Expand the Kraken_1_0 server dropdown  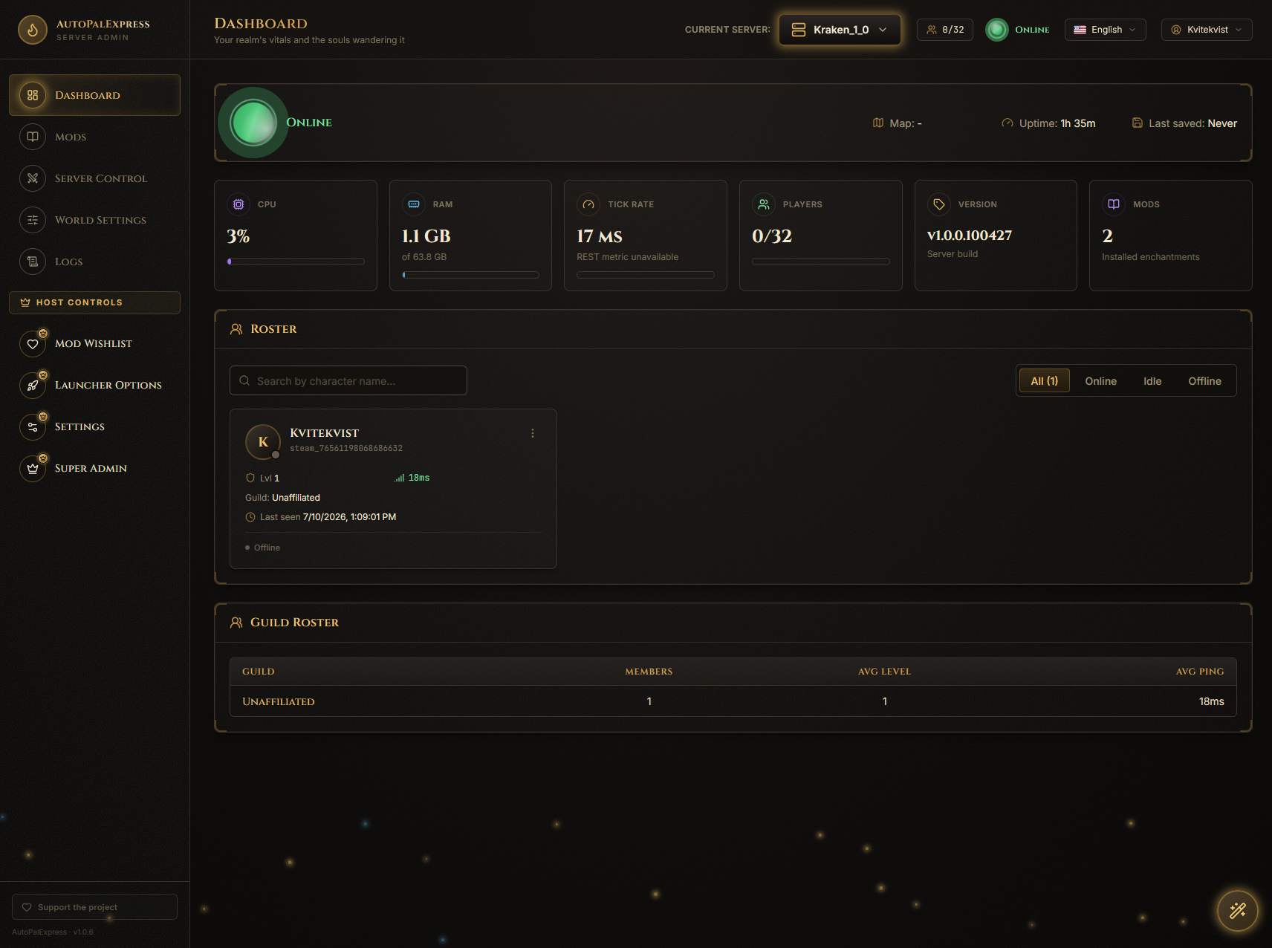(840, 30)
